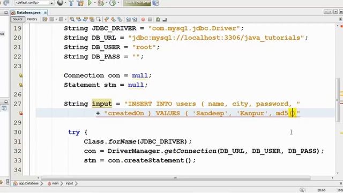Click on the try keyword
The height and width of the screenshot is (193, 343).
tap(74, 132)
